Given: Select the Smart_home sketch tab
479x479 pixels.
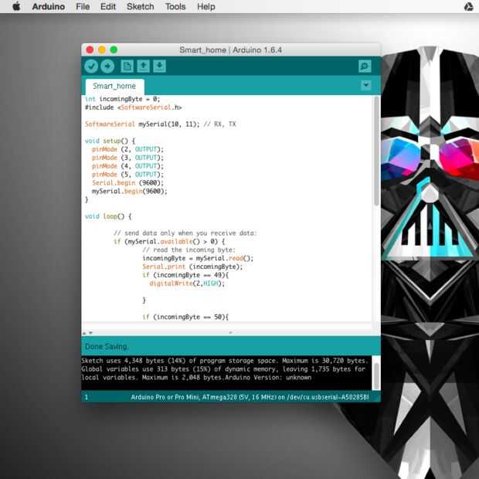Looking at the screenshot, I should (x=114, y=87).
